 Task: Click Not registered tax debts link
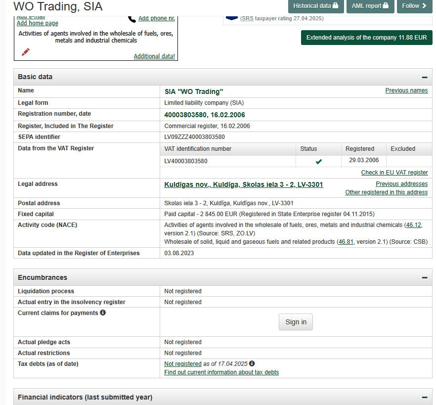click(183, 364)
